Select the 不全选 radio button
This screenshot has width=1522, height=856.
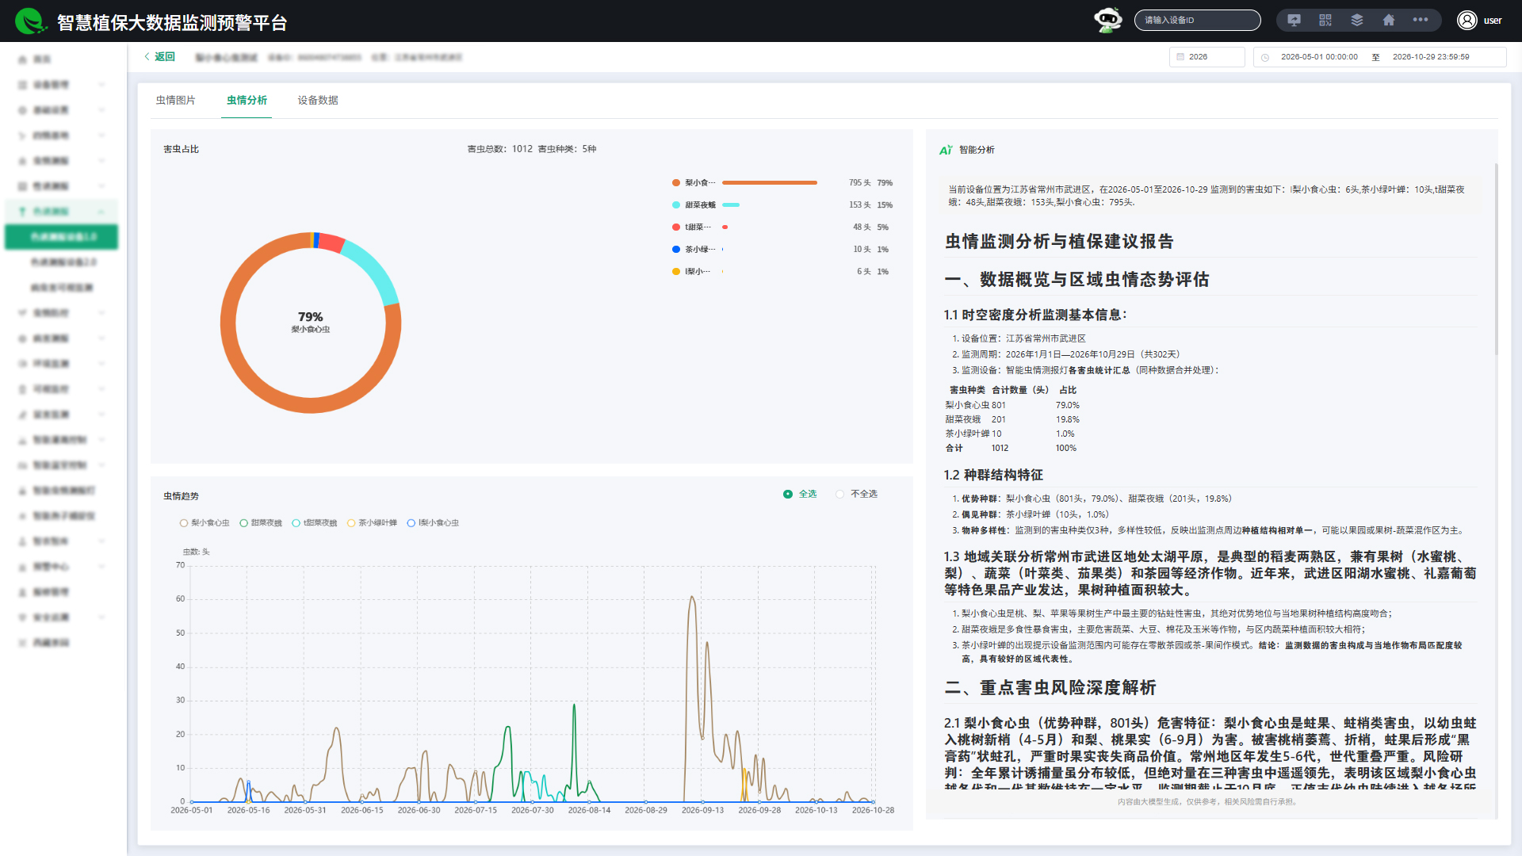pos(839,494)
